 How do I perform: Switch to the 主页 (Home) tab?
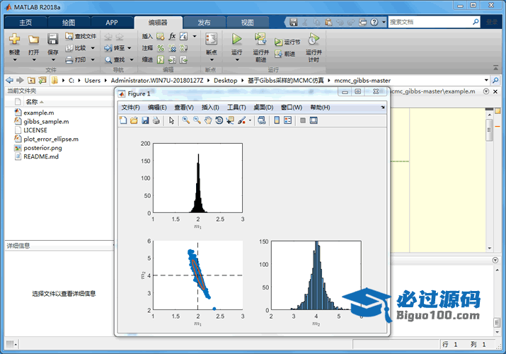click(x=25, y=23)
